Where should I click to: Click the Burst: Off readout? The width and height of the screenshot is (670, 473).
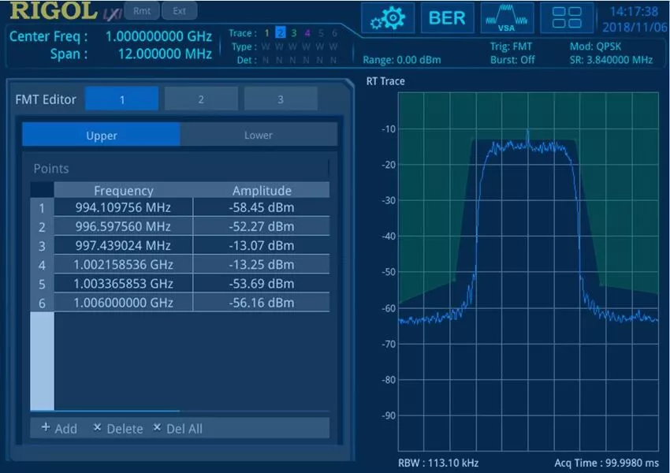pyautogui.click(x=512, y=60)
